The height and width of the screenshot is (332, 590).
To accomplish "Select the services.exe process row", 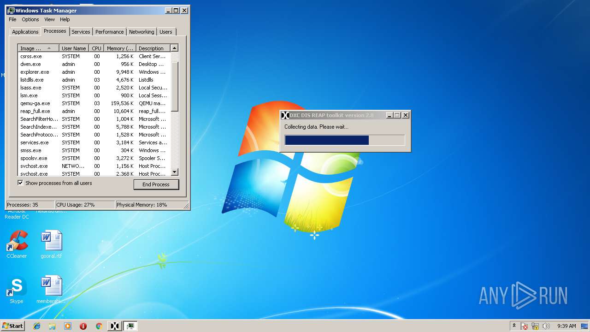I will [x=94, y=142].
